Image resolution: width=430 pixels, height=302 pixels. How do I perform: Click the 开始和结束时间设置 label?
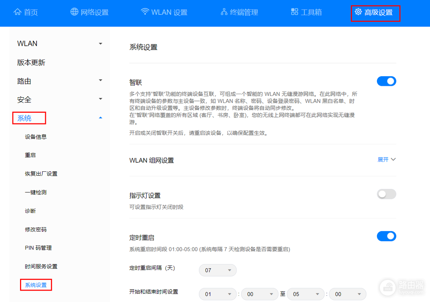pos(154,292)
